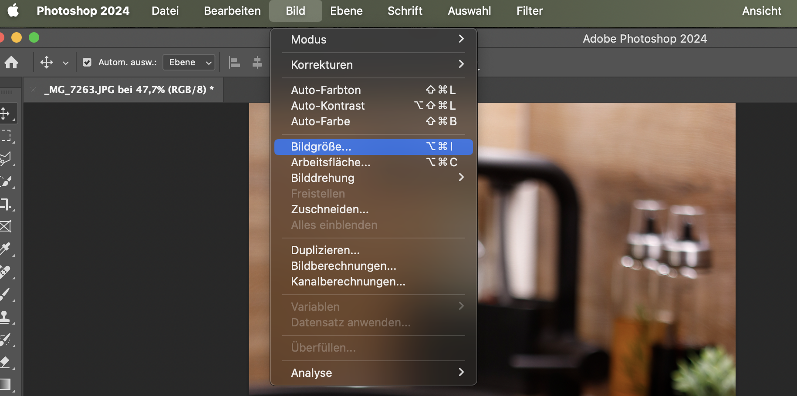The height and width of the screenshot is (396, 797).
Task: Choose Bildgröße... menu entry
Action: [374, 147]
